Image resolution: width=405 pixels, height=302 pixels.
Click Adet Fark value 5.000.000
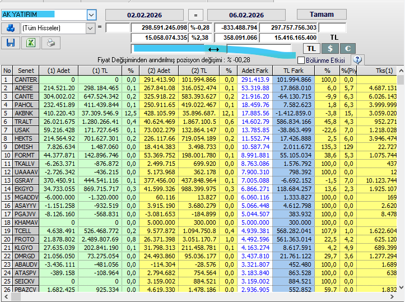(255, 222)
